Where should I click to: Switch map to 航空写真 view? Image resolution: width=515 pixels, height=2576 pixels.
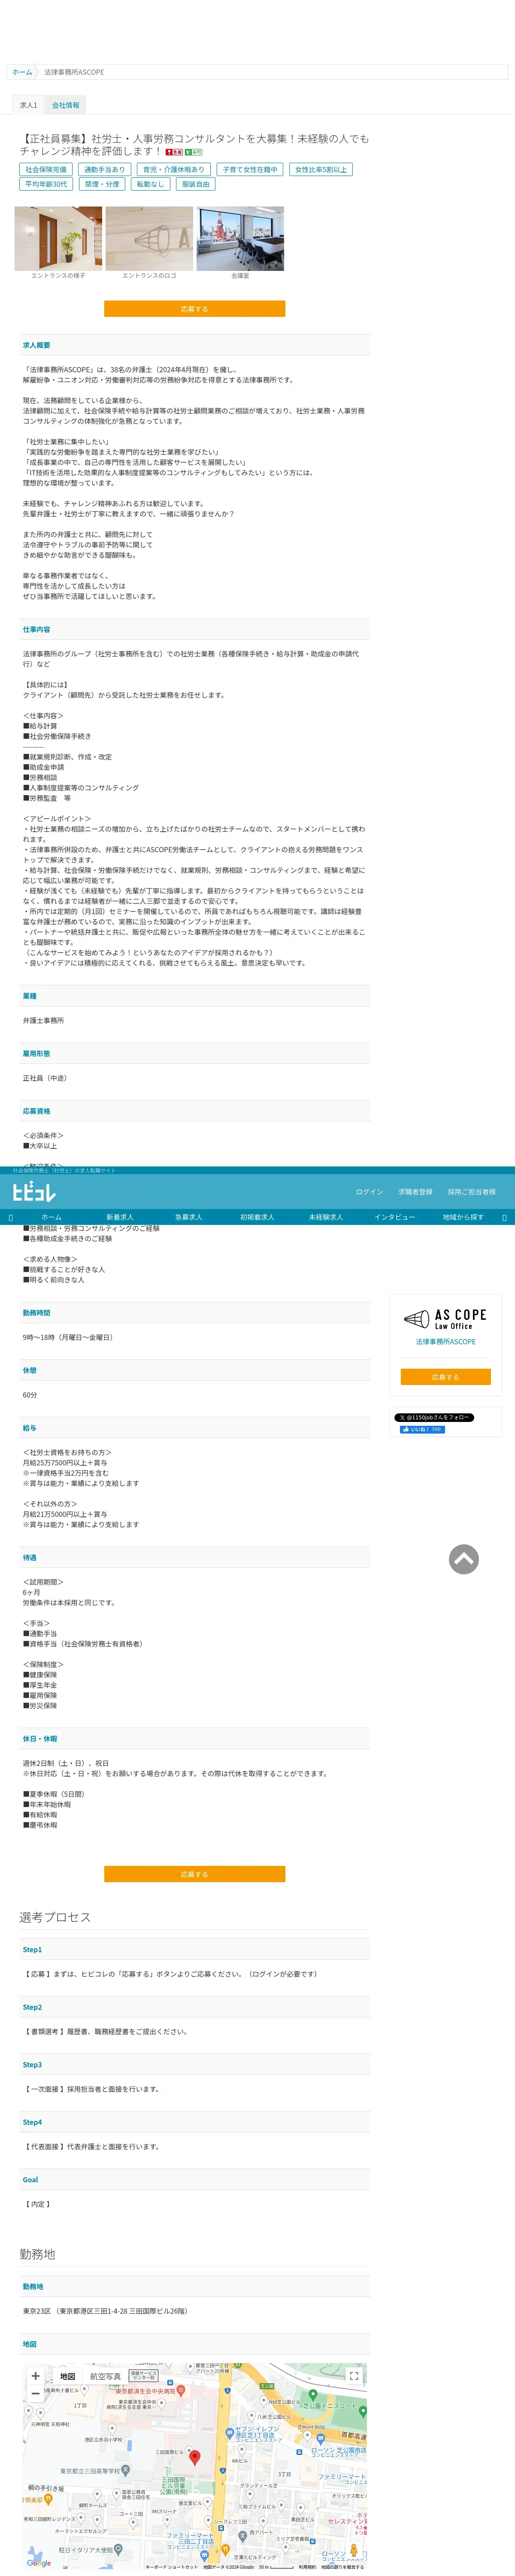tap(105, 2376)
